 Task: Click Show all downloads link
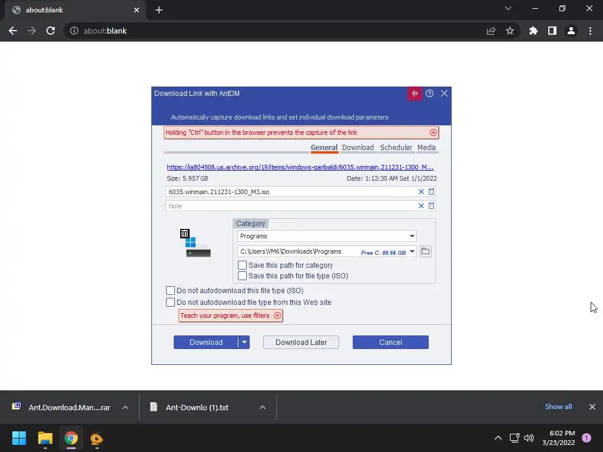point(558,407)
